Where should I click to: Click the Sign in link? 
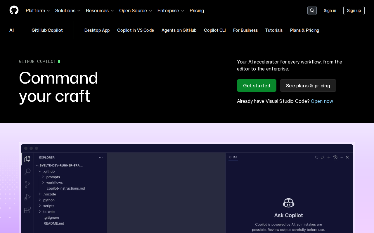point(330,10)
